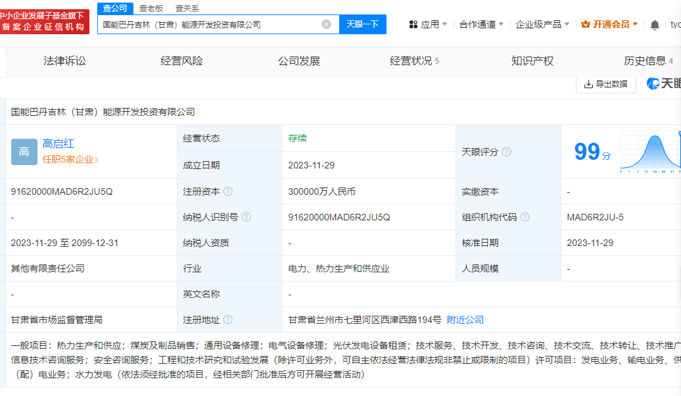Expand the 企业级产品 dropdown

pyautogui.click(x=542, y=24)
